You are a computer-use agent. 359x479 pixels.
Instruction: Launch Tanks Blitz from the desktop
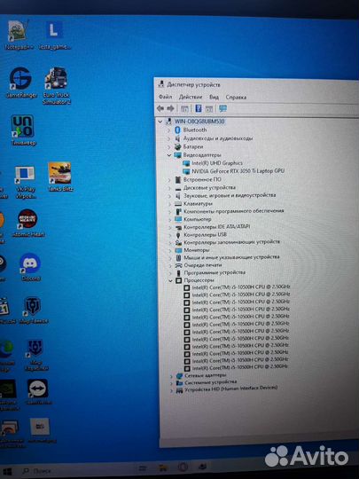(x=60, y=177)
